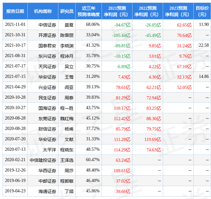The width and height of the screenshot is (211, 199).
Task: Click researcher name 周泰
Action: click(x=69, y=98)
